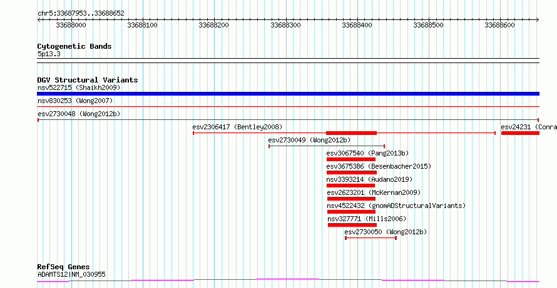
Task: Click the RefSeq Genes track heading
Action: (64, 267)
